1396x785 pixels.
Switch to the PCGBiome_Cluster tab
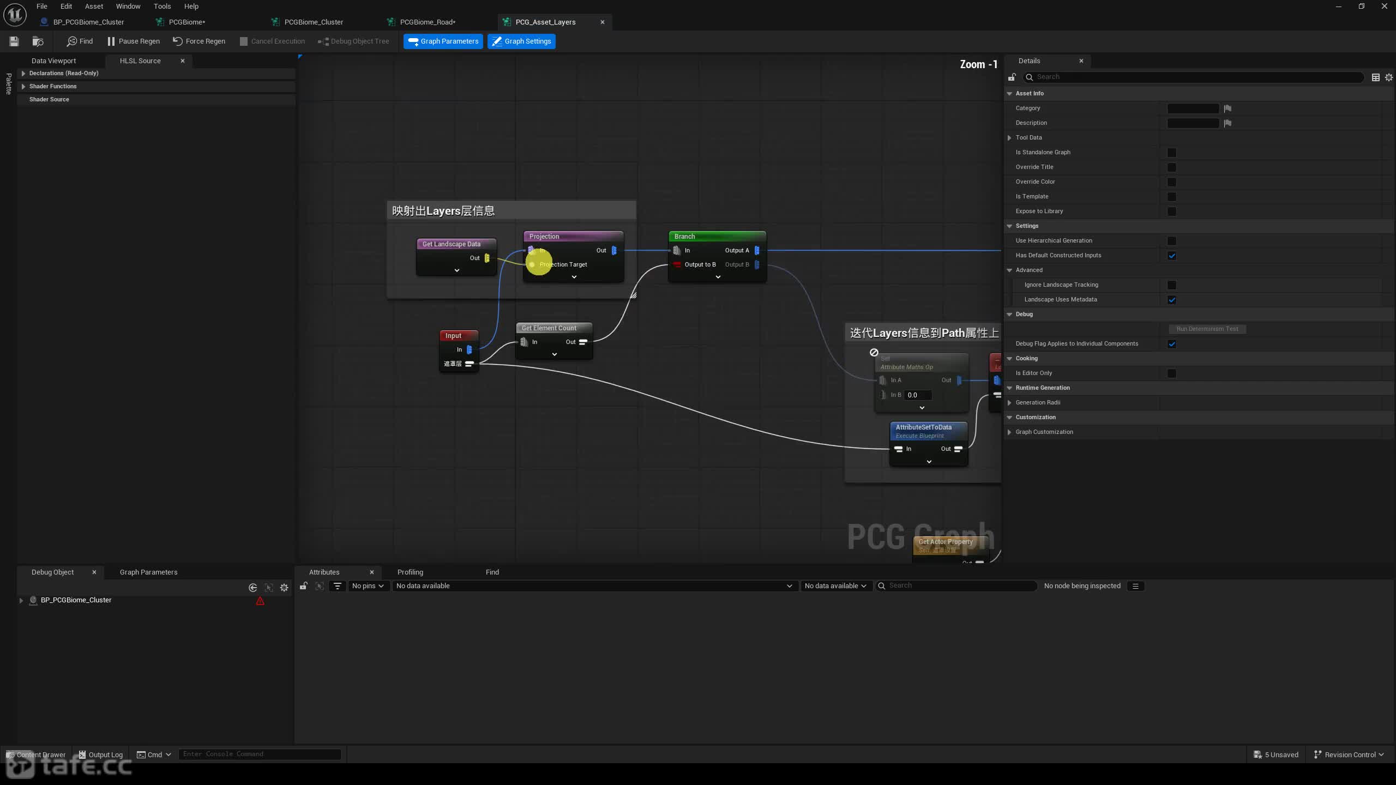click(314, 22)
